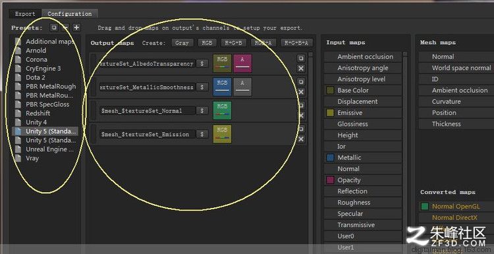Select the pink A channel of AlbedoTransparency
The height and width of the screenshot is (254, 494).
(x=242, y=63)
